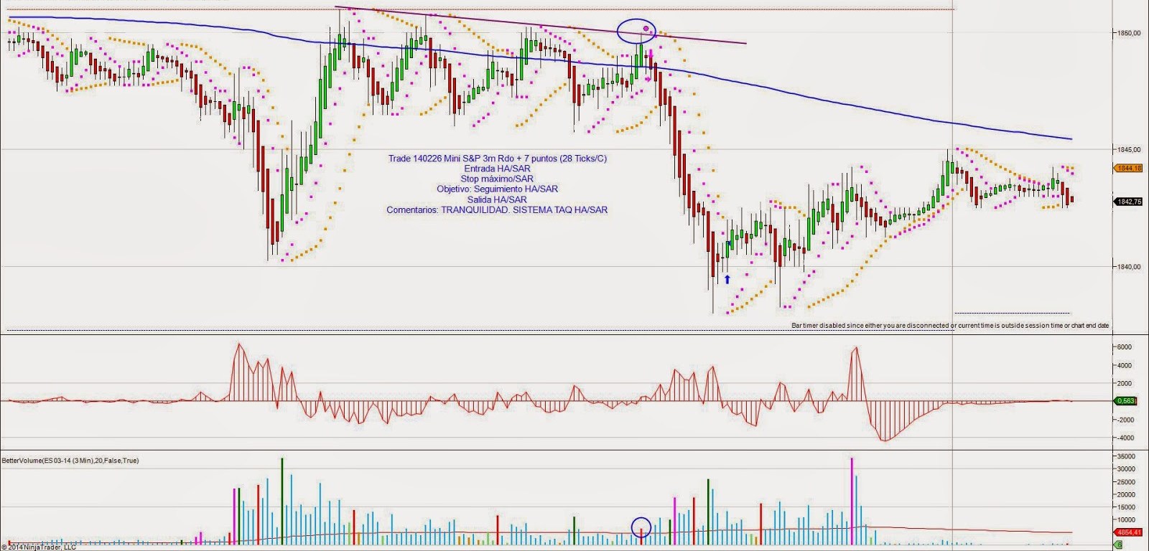Click the magenta dot inside the blue ellipse
This screenshot has height=551, width=1149.
[x=646, y=29]
